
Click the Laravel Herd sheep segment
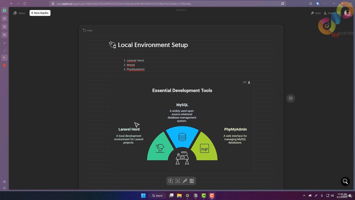[x=159, y=148]
